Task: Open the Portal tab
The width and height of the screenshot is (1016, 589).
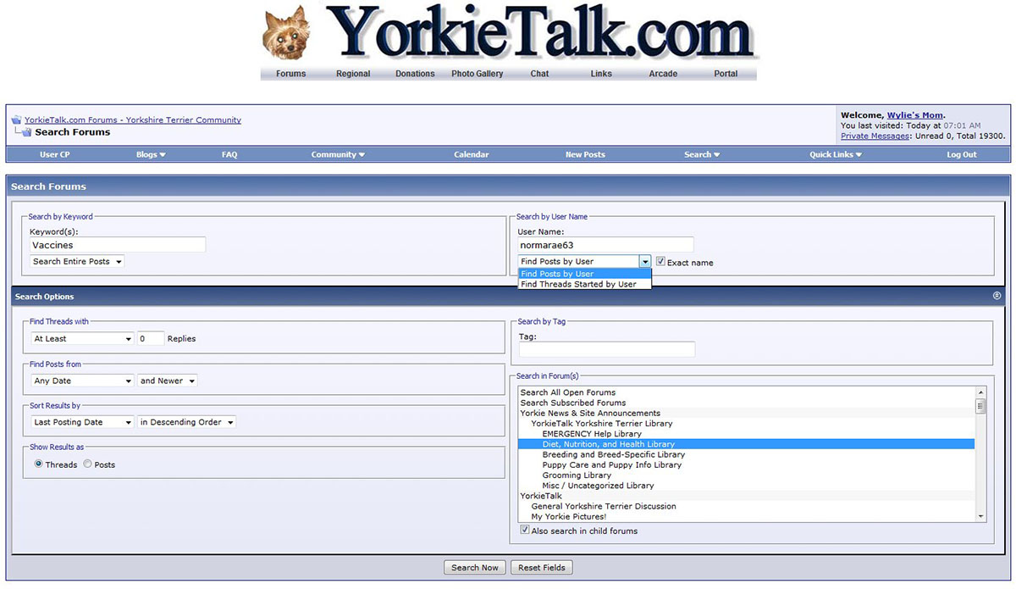Action: (x=726, y=74)
